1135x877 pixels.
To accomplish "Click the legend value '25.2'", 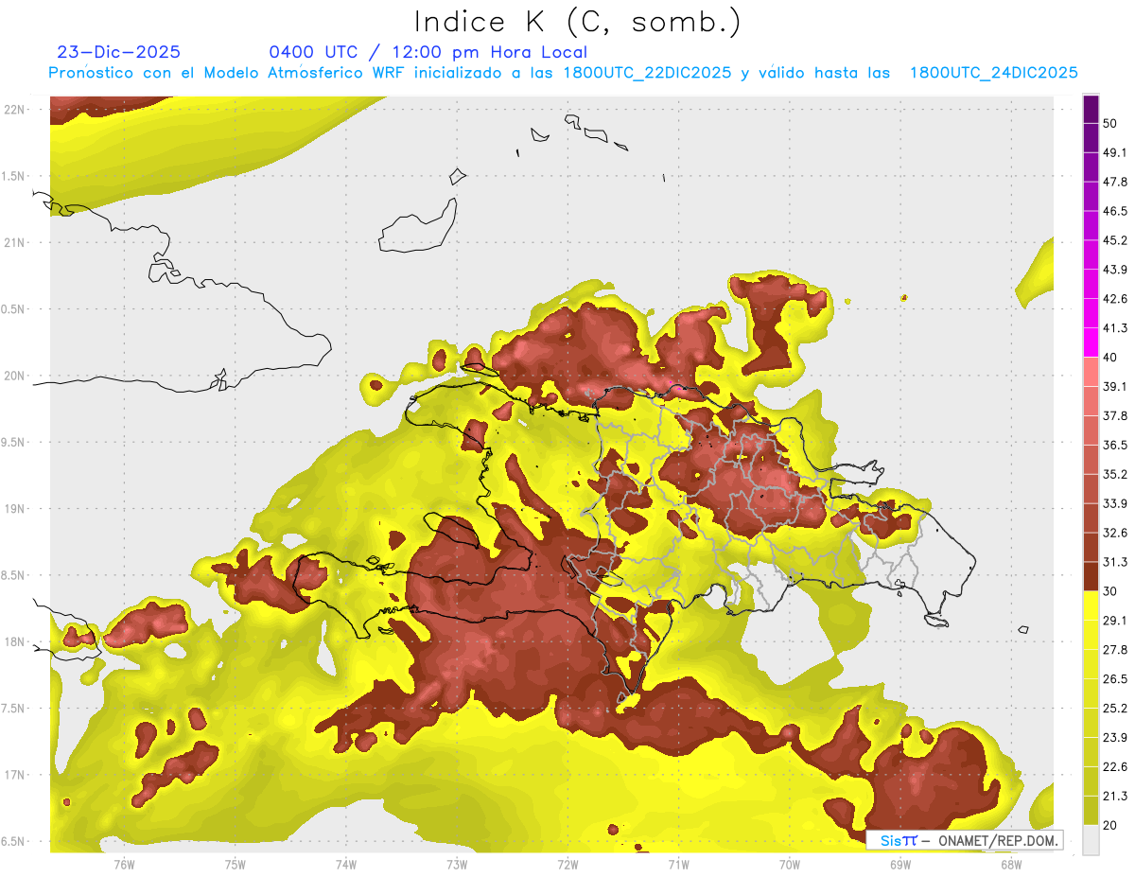I will pos(1115,709).
